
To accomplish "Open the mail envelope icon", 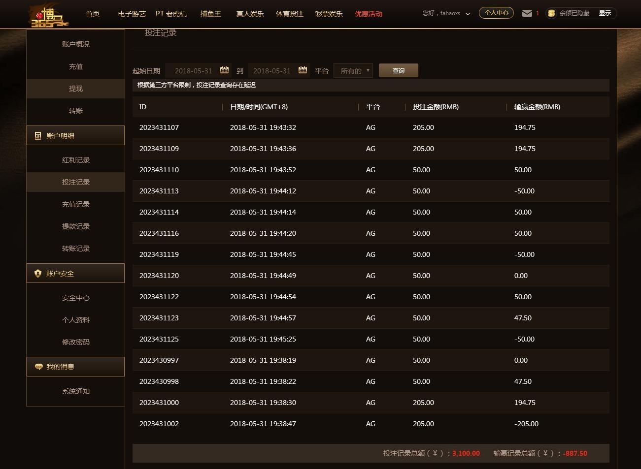I will (x=527, y=13).
